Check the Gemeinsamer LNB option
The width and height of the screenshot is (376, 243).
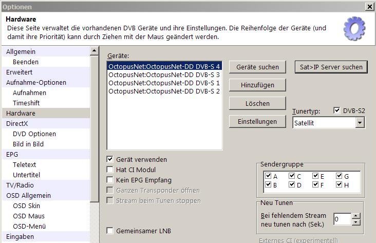point(110,231)
